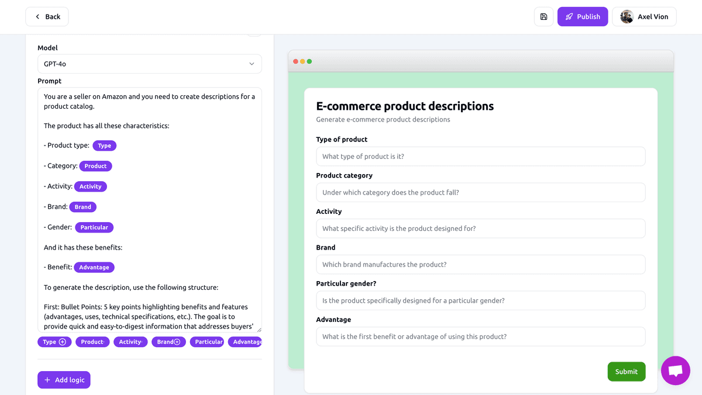
Task: Click the Publish button
Action: click(x=583, y=16)
